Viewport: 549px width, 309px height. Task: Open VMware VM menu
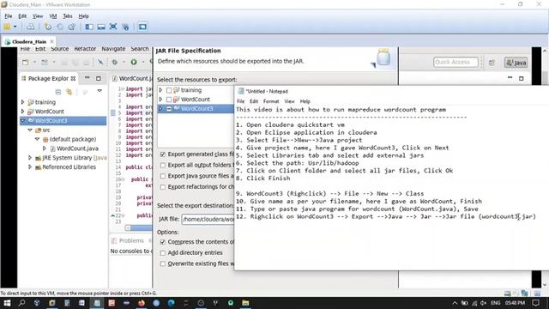pos(53,16)
